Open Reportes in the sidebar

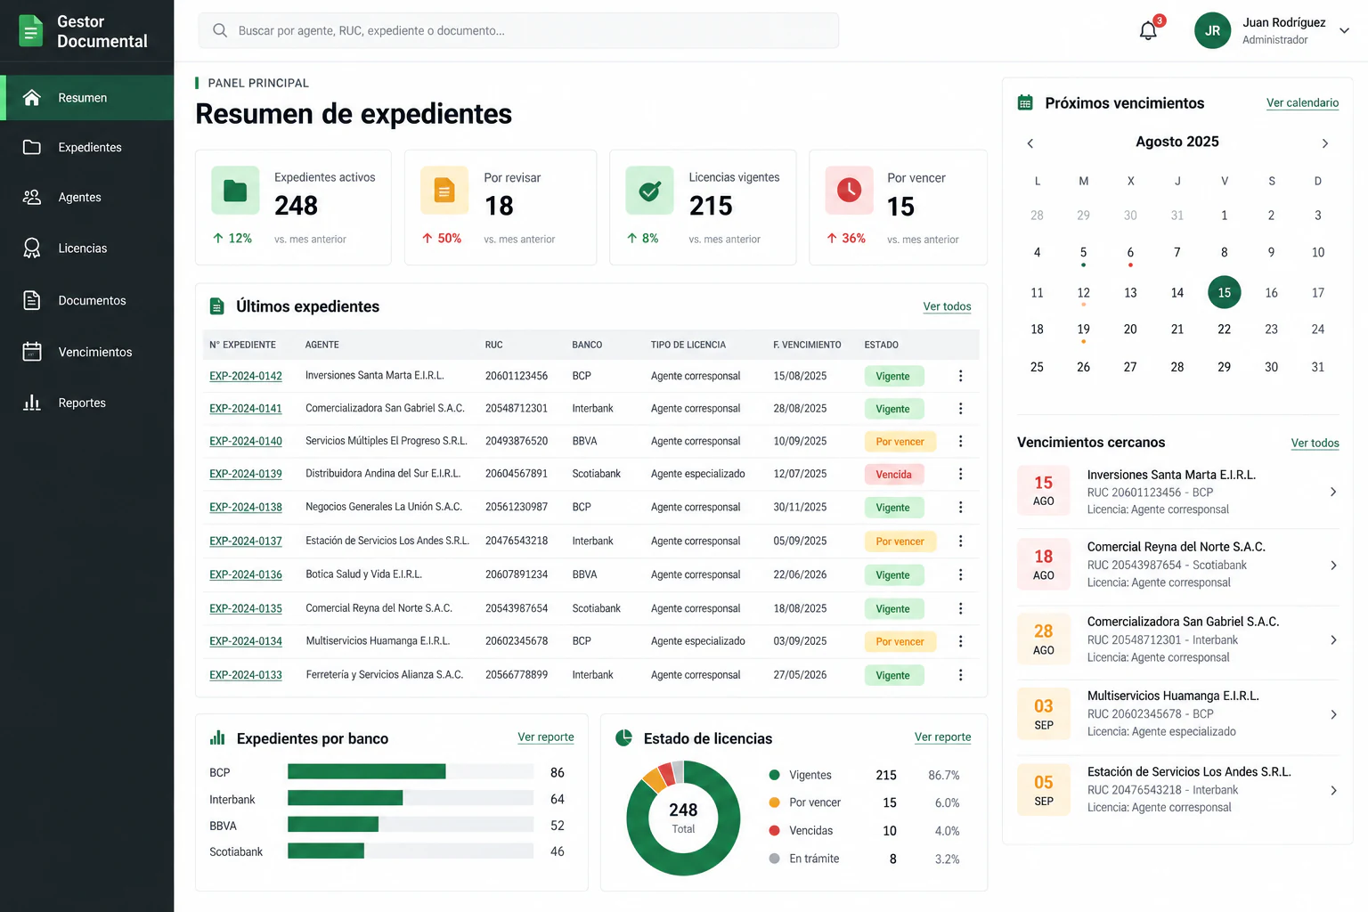pyautogui.click(x=87, y=403)
